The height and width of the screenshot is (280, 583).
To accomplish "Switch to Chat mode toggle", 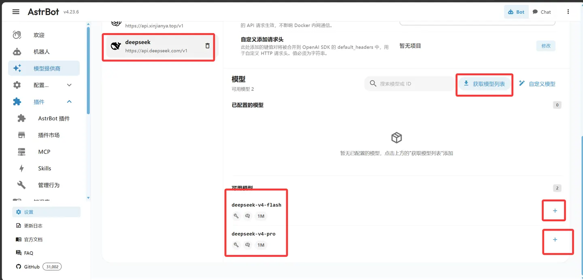I will pos(541,12).
